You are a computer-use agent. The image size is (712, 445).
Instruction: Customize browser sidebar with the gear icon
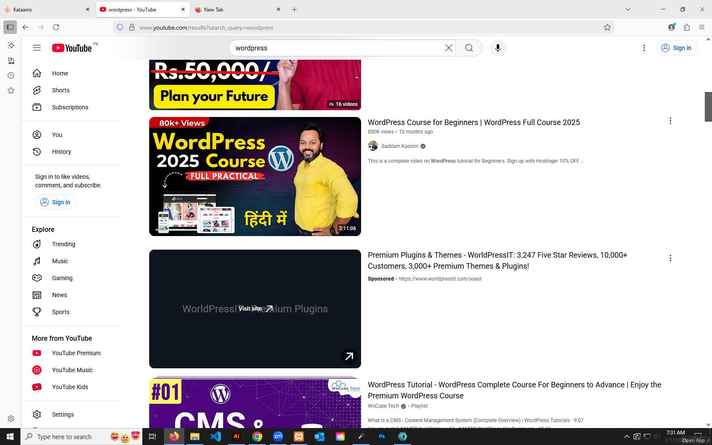pyautogui.click(x=11, y=419)
